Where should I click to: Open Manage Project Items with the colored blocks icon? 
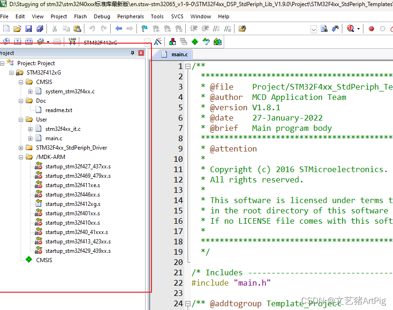[173, 42]
